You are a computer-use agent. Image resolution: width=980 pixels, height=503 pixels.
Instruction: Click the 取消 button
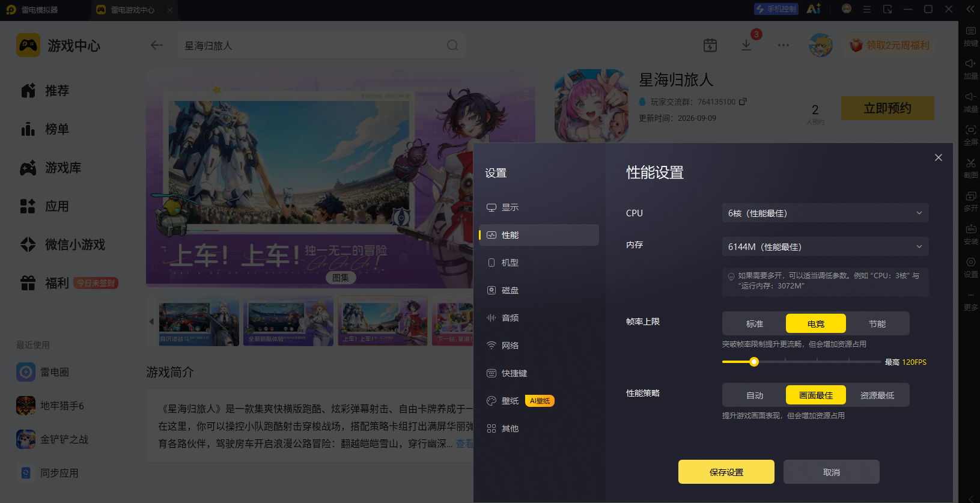tap(831, 472)
